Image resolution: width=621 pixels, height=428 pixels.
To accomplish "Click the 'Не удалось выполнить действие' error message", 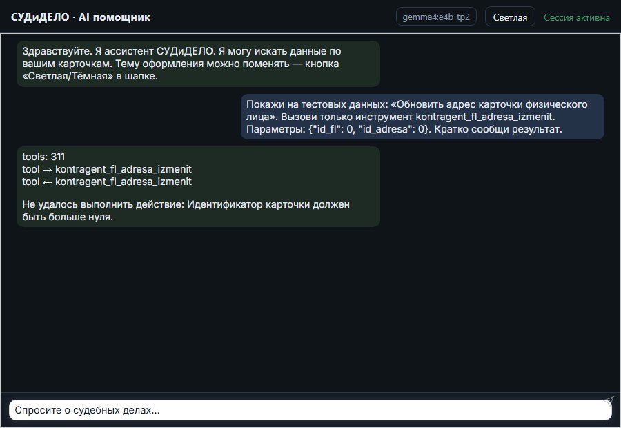I will [x=186, y=211].
